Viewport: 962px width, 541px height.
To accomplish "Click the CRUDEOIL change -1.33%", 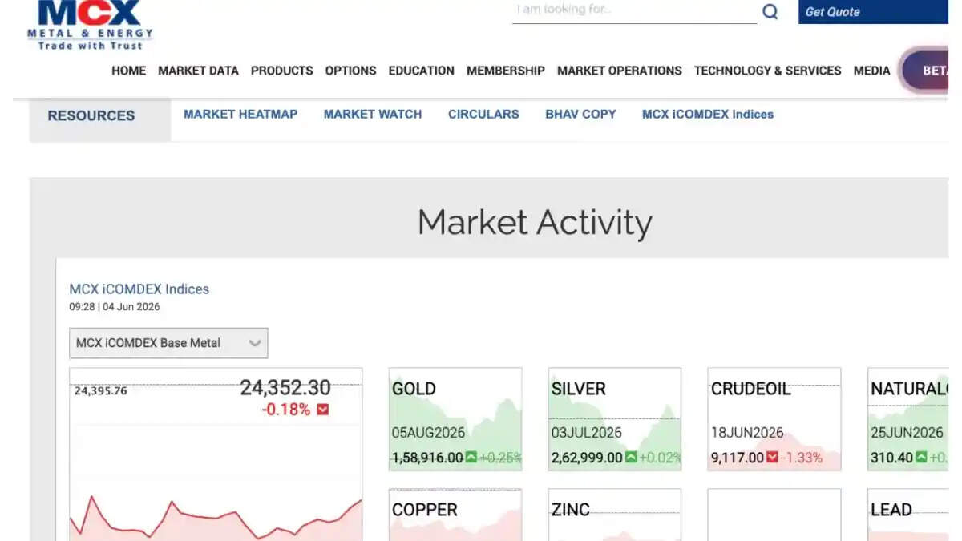I will [801, 458].
